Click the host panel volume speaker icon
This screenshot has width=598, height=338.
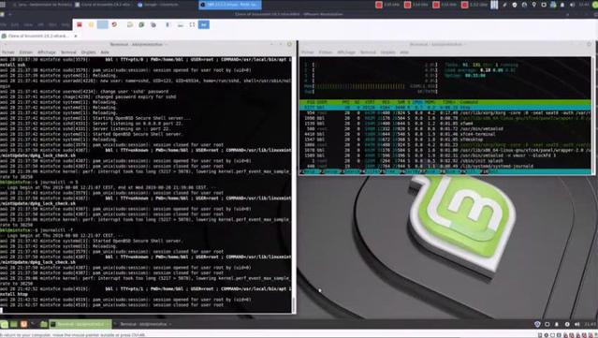click(x=572, y=5)
